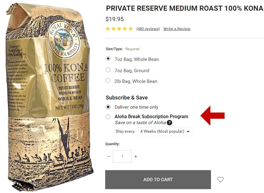
Task: Increase quantity with the plus icon
Action: coord(136,156)
